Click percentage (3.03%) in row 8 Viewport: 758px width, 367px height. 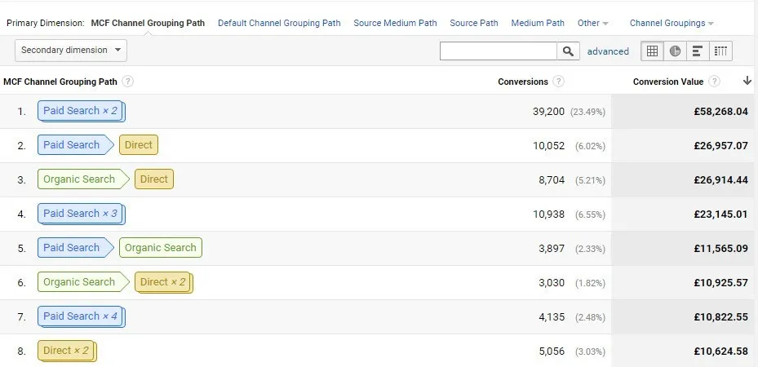pyautogui.click(x=590, y=352)
